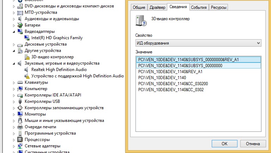Select value PCI\VEN_10DE&DEV_1140&SUBSYS_00000000
The width and height of the screenshot is (271, 153).
pyautogui.click(x=198, y=66)
